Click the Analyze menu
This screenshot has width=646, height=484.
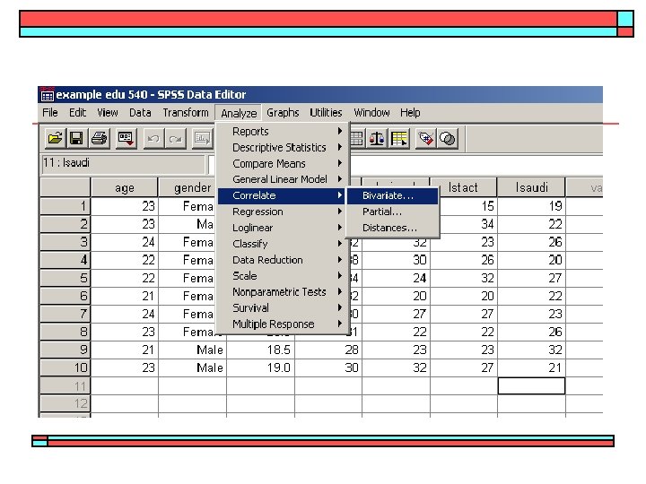tap(239, 113)
